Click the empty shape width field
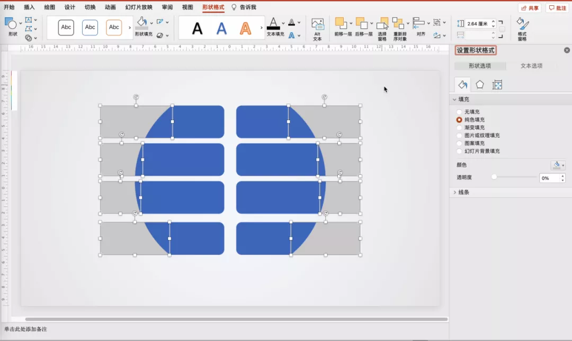Image resolution: width=572 pixels, height=341 pixels. tap(478, 35)
